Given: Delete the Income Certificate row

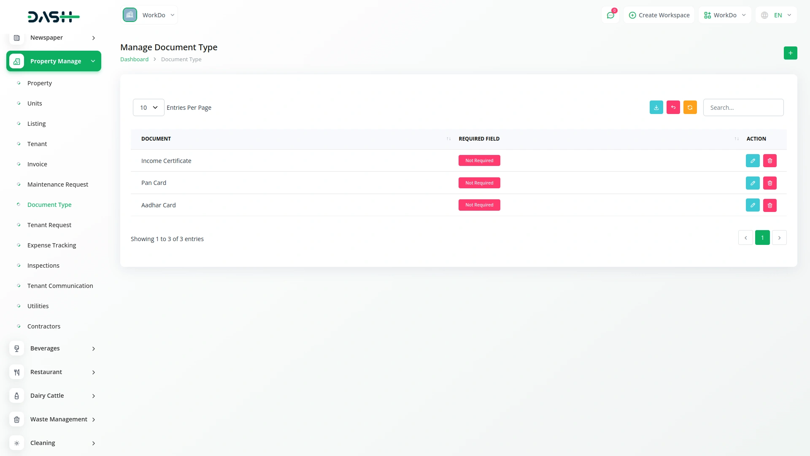Looking at the screenshot, I should click(x=769, y=161).
